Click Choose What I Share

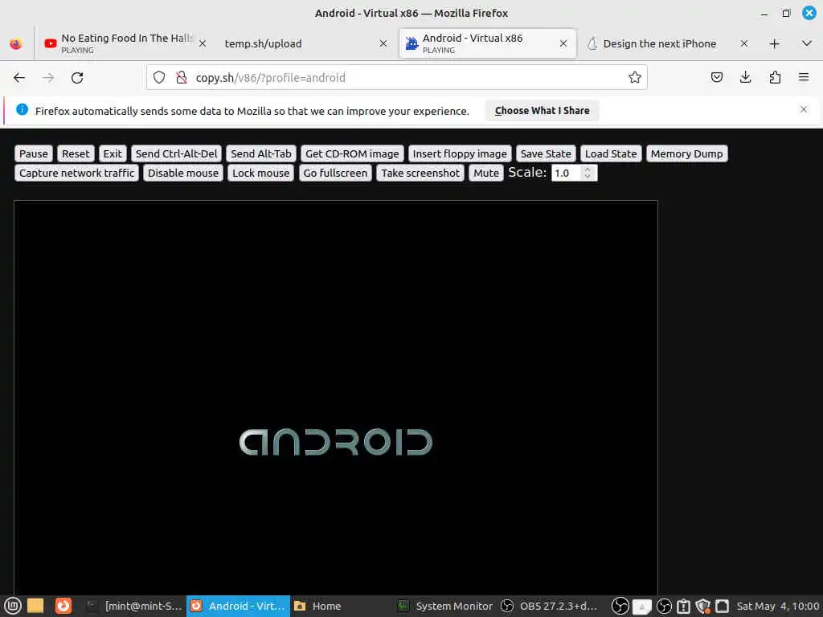pyautogui.click(x=543, y=111)
